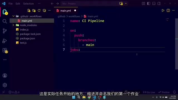Toggle the bottom panel
This screenshot has width=178, height=100.
(154, 4)
